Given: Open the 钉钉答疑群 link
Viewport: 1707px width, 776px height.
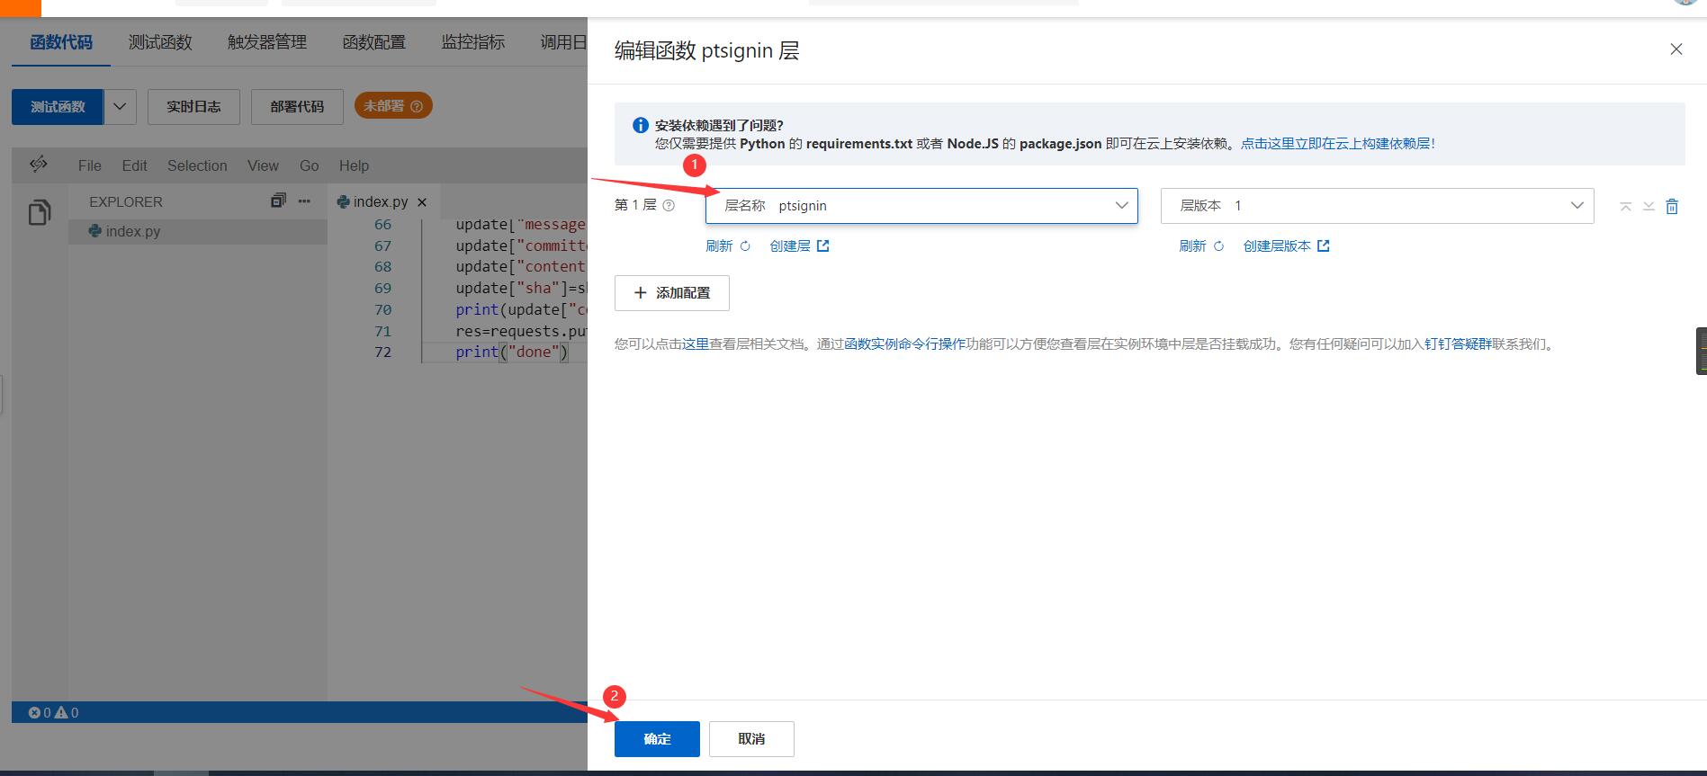Looking at the screenshot, I should [1458, 344].
